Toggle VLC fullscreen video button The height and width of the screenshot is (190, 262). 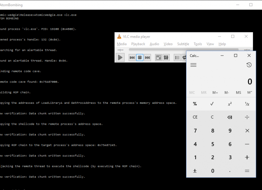click(x=158, y=58)
